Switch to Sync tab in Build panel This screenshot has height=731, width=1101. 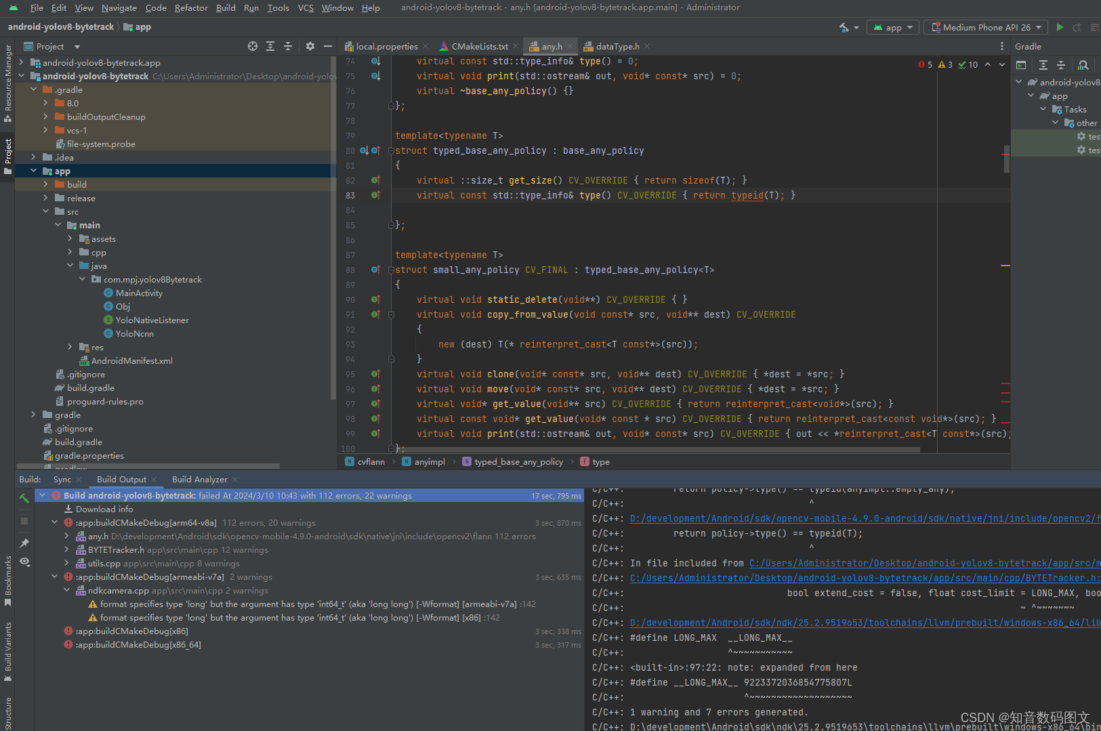[x=62, y=480]
